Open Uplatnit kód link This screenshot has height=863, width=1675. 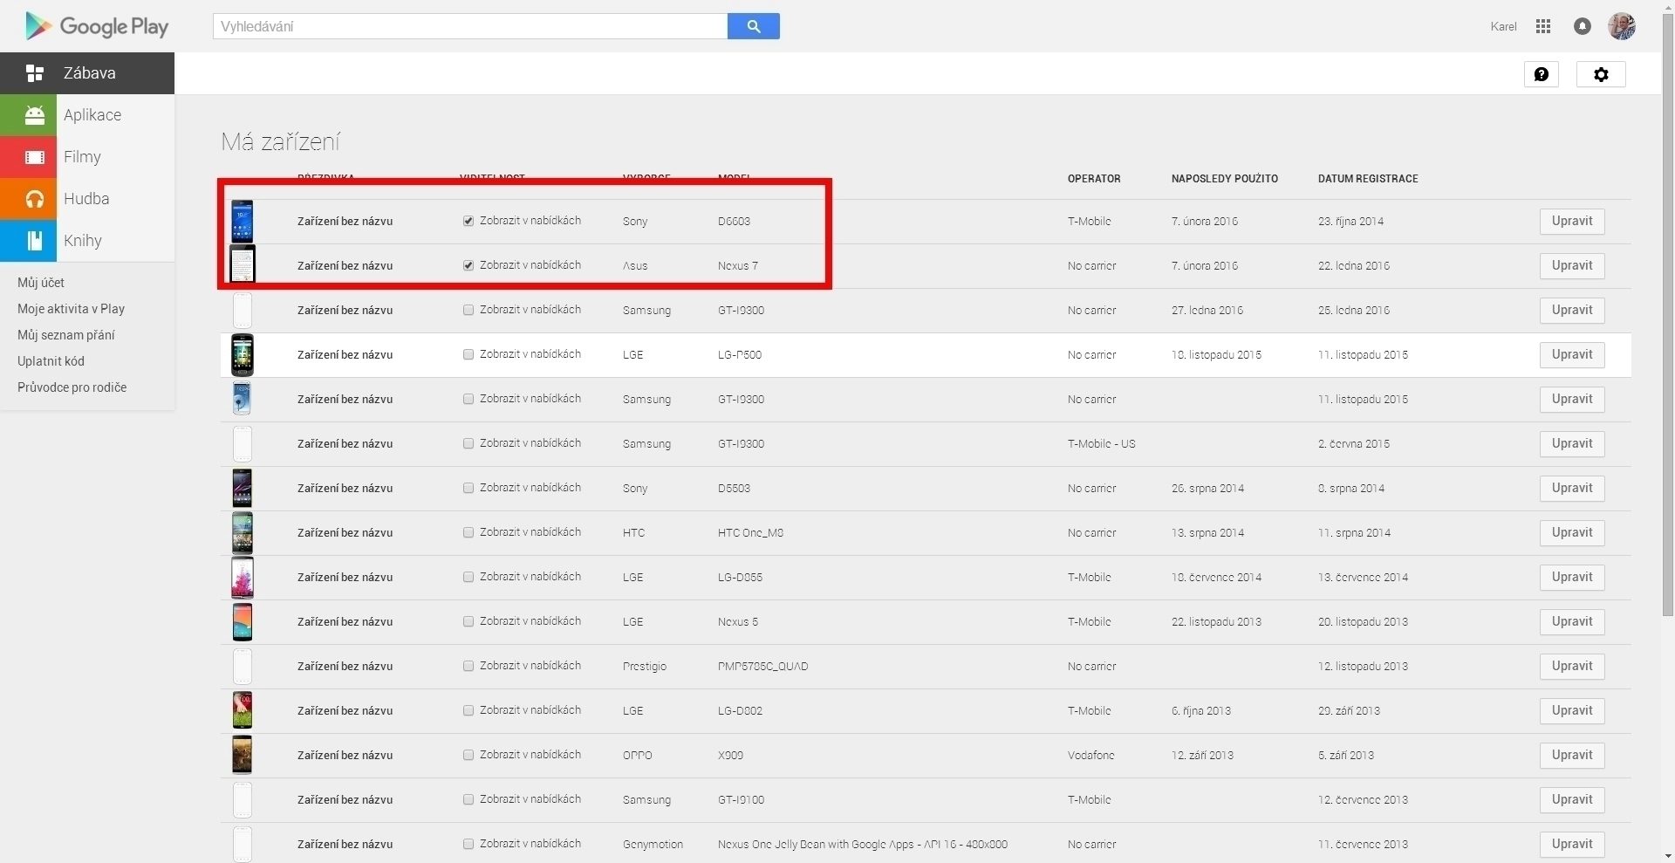51,361
